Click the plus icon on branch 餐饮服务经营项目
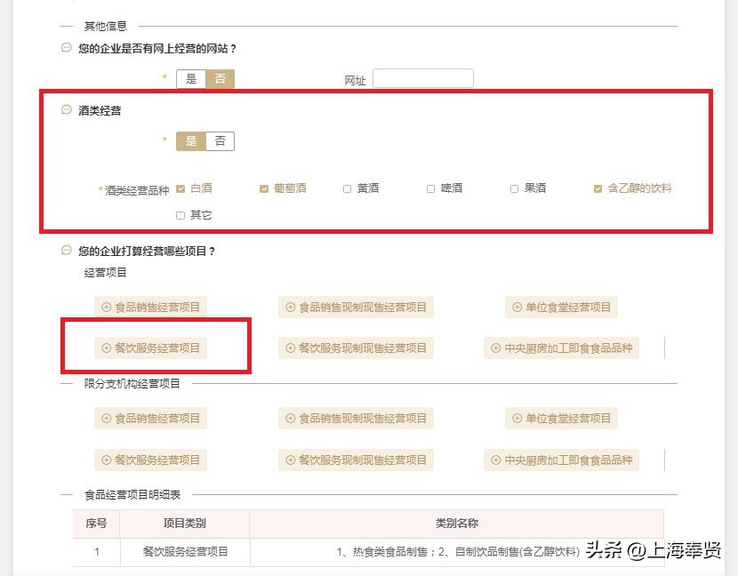 click(x=107, y=460)
